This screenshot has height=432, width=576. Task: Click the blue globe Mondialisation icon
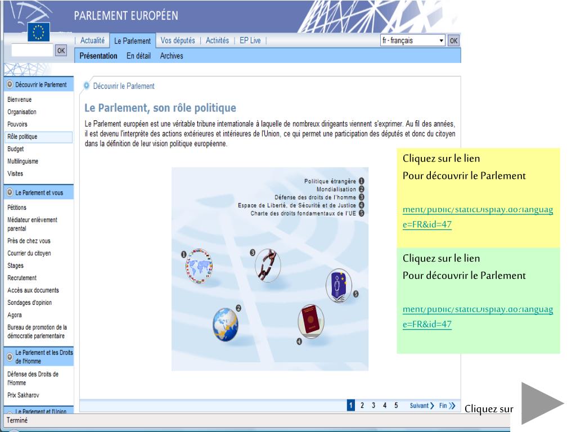[226, 325]
